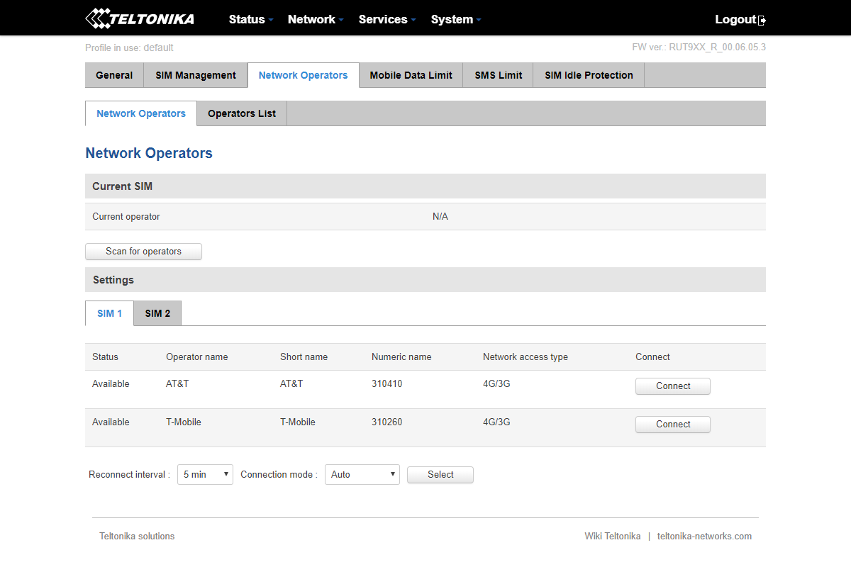Expand the System menu
851x567 pixels.
(455, 19)
